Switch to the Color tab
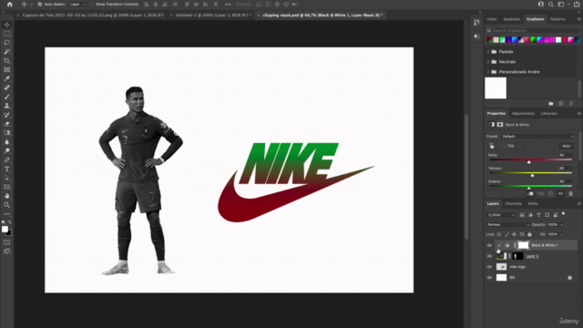583x328 pixels. click(492, 19)
